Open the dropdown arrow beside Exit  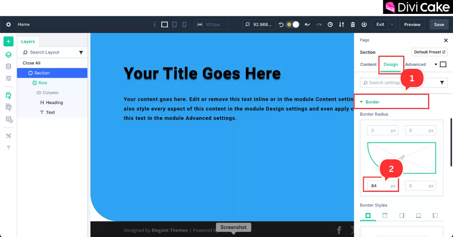392,24
